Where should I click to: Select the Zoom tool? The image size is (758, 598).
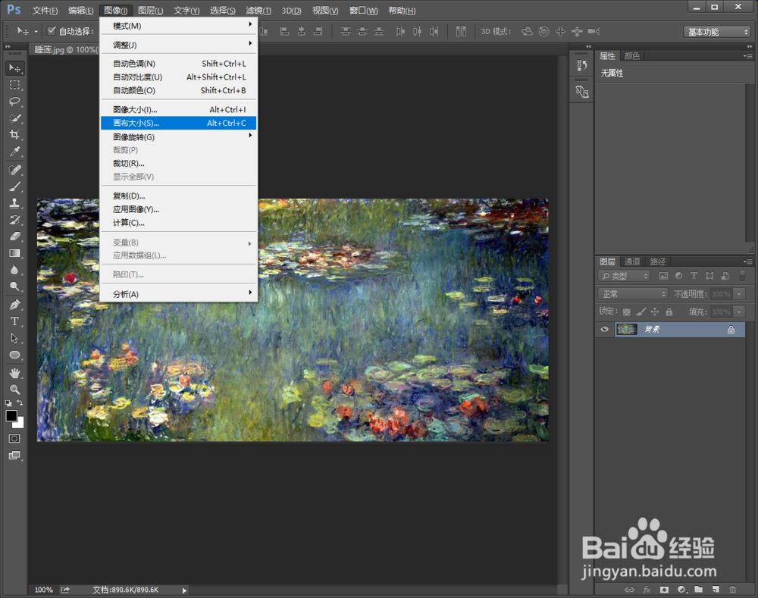14,389
